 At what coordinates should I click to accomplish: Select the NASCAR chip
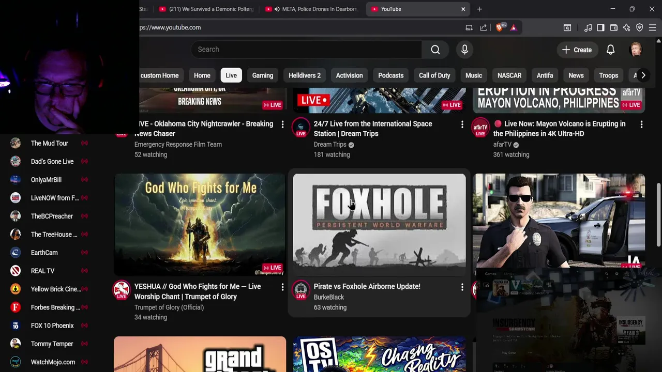click(509, 75)
